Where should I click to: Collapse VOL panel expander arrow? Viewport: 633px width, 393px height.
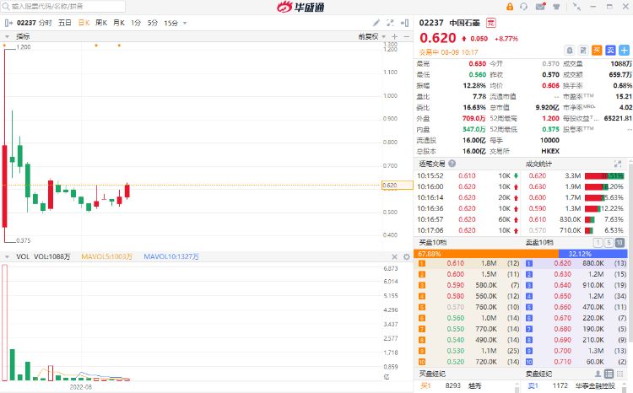(x=7, y=256)
